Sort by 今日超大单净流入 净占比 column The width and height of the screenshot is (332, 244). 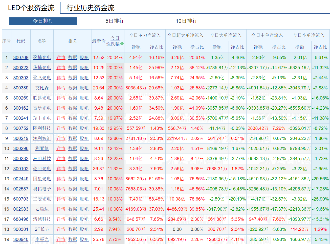point(197,47)
